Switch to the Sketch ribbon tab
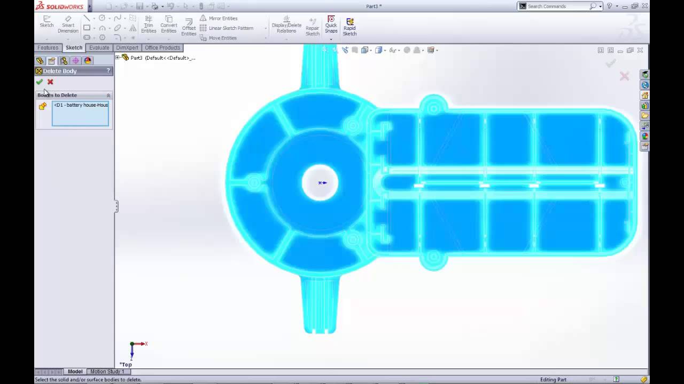The width and height of the screenshot is (684, 384). tap(74, 48)
